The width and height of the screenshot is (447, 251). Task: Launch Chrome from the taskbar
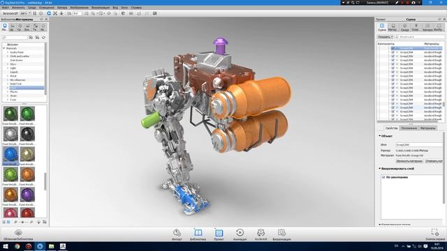tap(17, 246)
